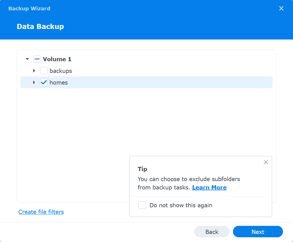Go Back to the previous step
Viewport: 293px width, 242px height.
(x=212, y=232)
